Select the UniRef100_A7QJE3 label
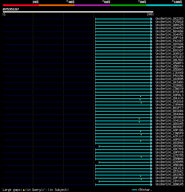Viewport: 185px width, 192px height. [169, 57]
